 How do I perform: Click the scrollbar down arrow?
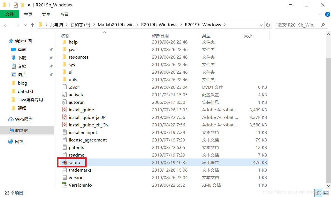(328, 186)
